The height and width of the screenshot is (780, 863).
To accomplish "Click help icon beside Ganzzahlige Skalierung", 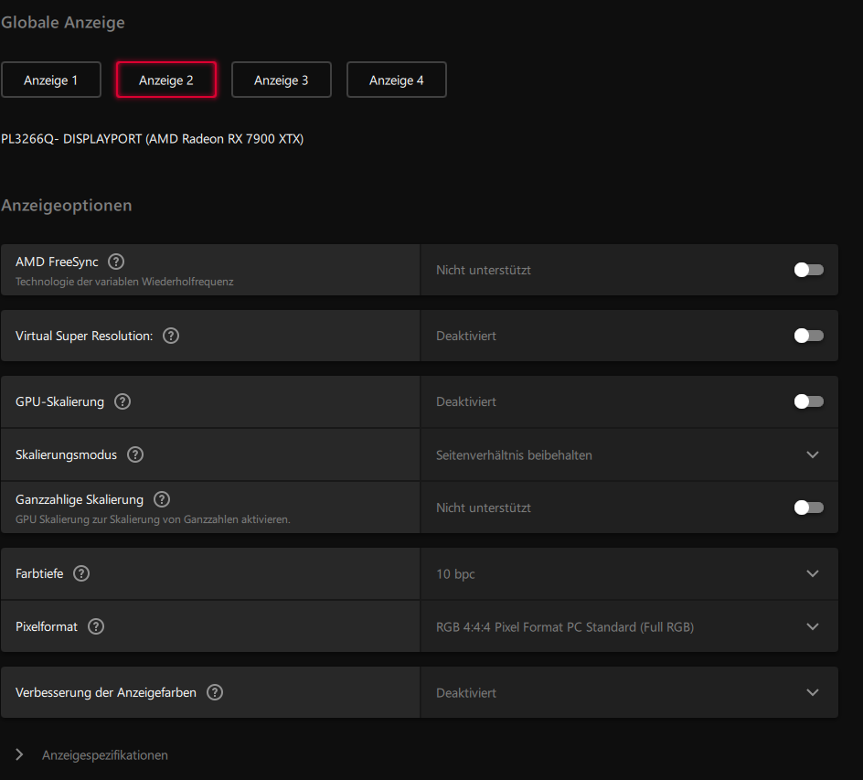I will pyautogui.click(x=162, y=499).
